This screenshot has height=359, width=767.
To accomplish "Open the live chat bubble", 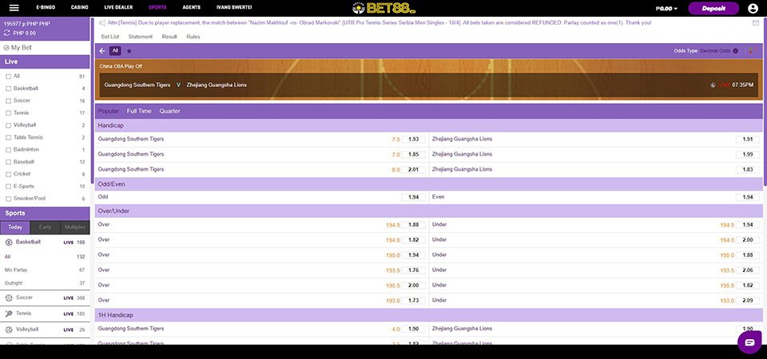I will click(x=749, y=342).
